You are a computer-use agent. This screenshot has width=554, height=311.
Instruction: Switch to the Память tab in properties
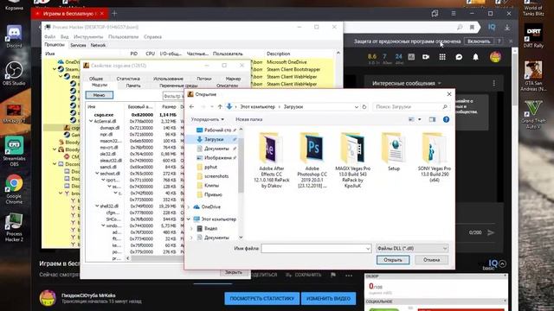click(133, 86)
